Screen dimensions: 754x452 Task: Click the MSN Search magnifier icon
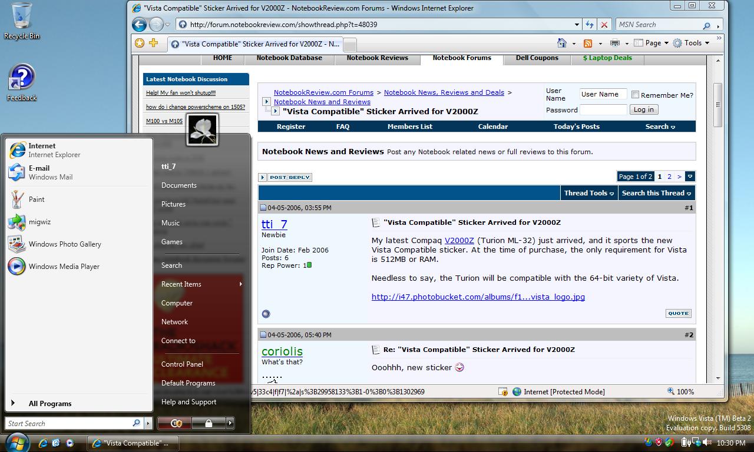point(706,25)
